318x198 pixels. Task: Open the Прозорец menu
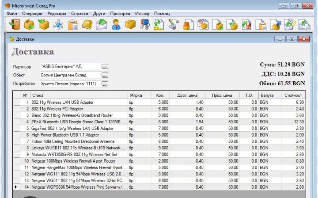coord(120,14)
